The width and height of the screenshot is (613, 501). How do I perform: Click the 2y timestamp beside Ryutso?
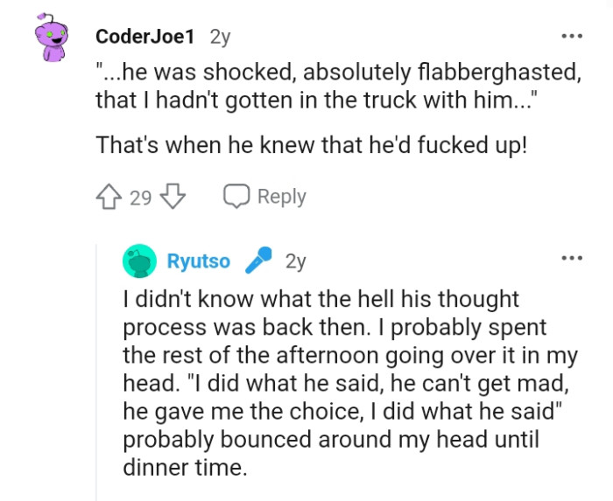(x=296, y=261)
